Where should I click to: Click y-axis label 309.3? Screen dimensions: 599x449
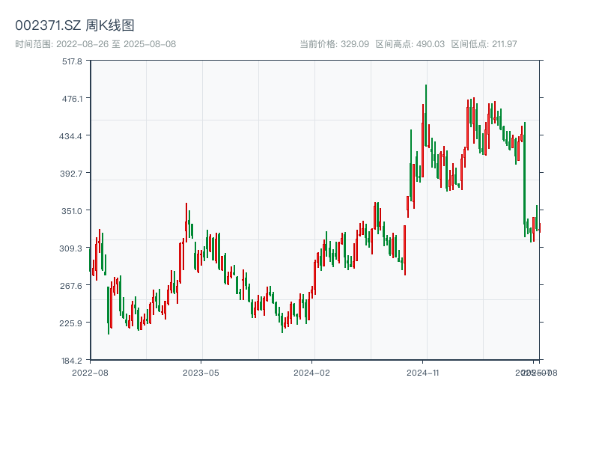pos(70,248)
